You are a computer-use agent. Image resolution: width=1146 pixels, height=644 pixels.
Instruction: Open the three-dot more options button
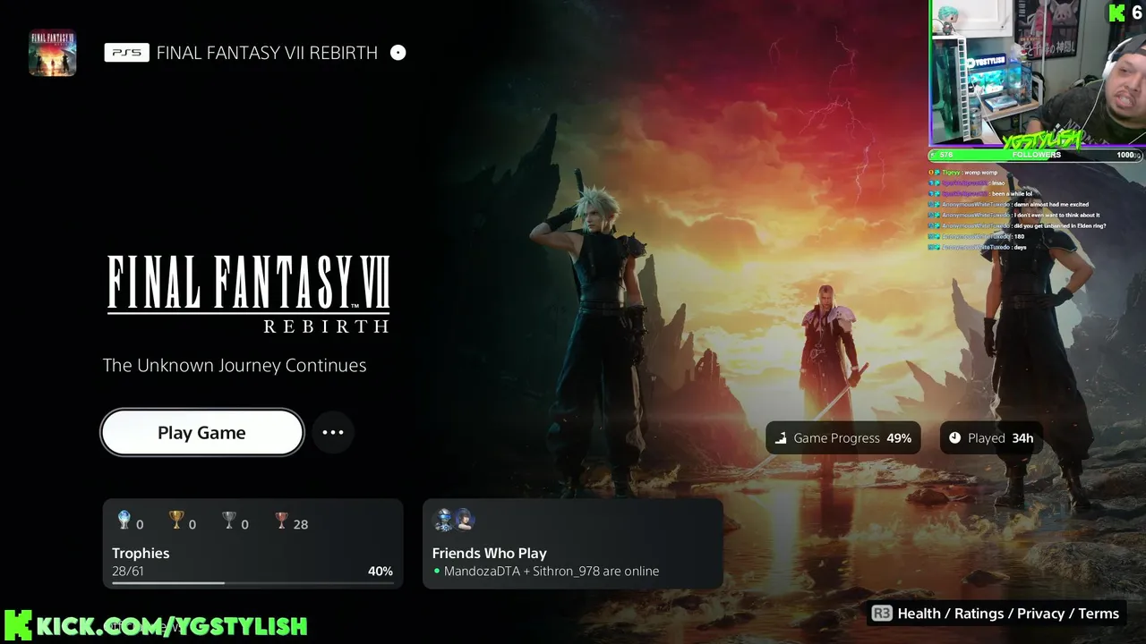(x=333, y=433)
